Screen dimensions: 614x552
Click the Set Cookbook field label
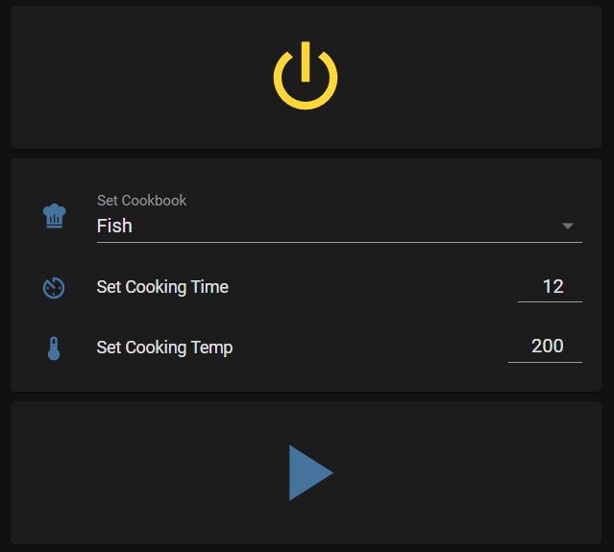pyautogui.click(x=141, y=201)
